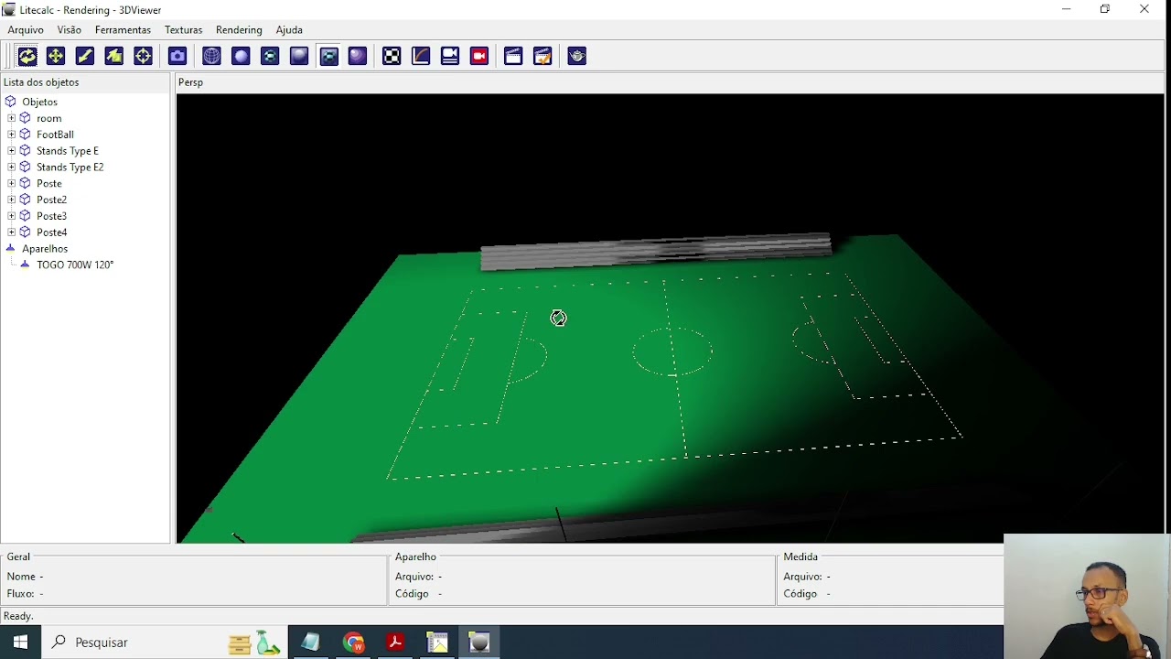
Task: Click the cube icon beside FootBall
Action: pyautogui.click(x=26, y=135)
